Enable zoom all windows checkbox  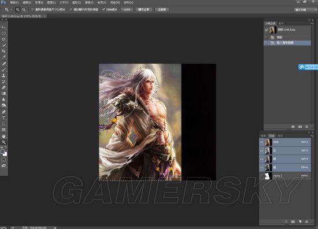pyautogui.click(x=71, y=9)
